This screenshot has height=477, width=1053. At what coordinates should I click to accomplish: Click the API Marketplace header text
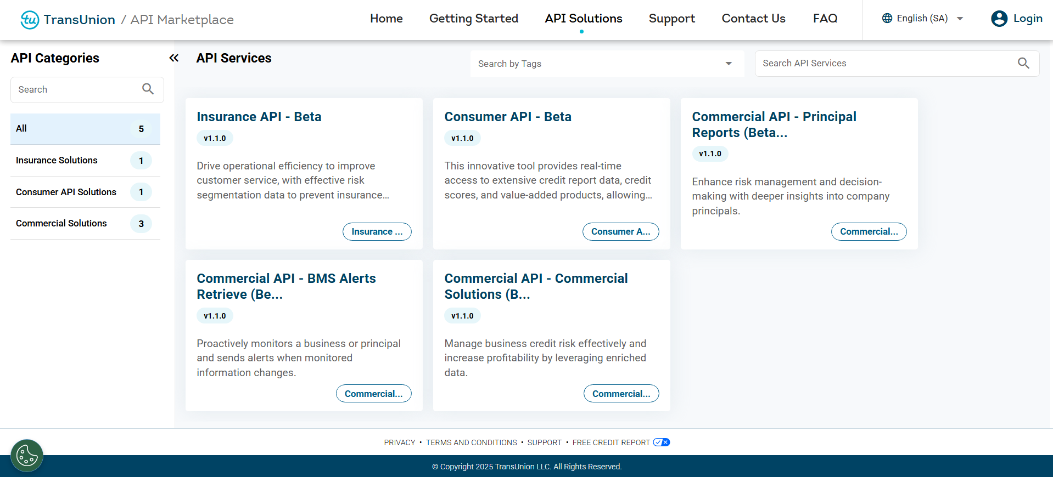pyautogui.click(x=182, y=20)
